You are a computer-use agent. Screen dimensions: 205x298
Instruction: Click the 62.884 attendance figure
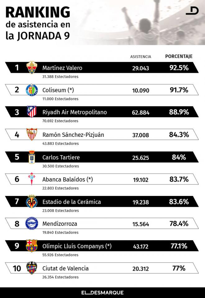pos(141,113)
